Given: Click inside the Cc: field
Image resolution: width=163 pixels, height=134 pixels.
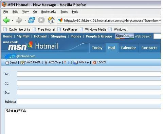Looking at the screenshot, I should [89, 83].
